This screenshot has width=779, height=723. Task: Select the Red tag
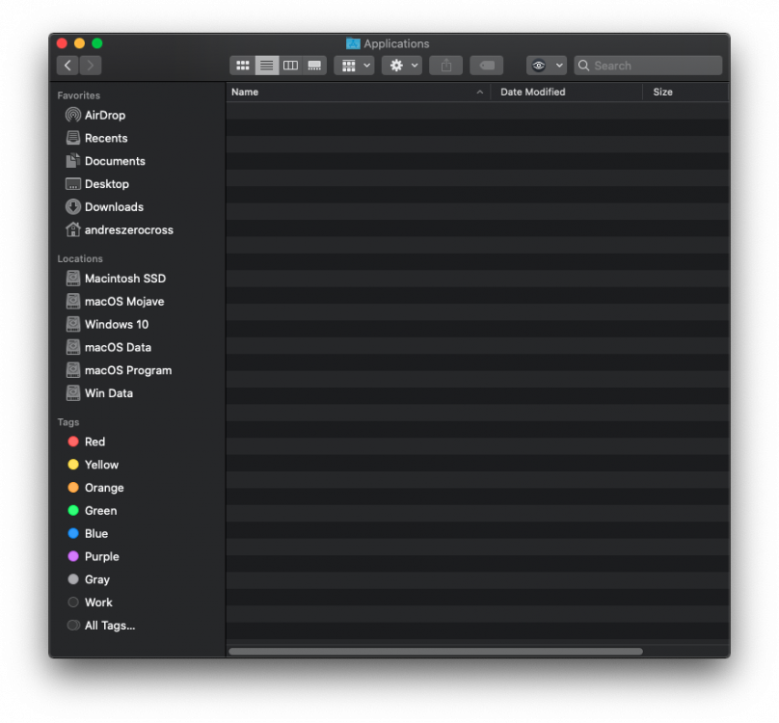point(87,442)
